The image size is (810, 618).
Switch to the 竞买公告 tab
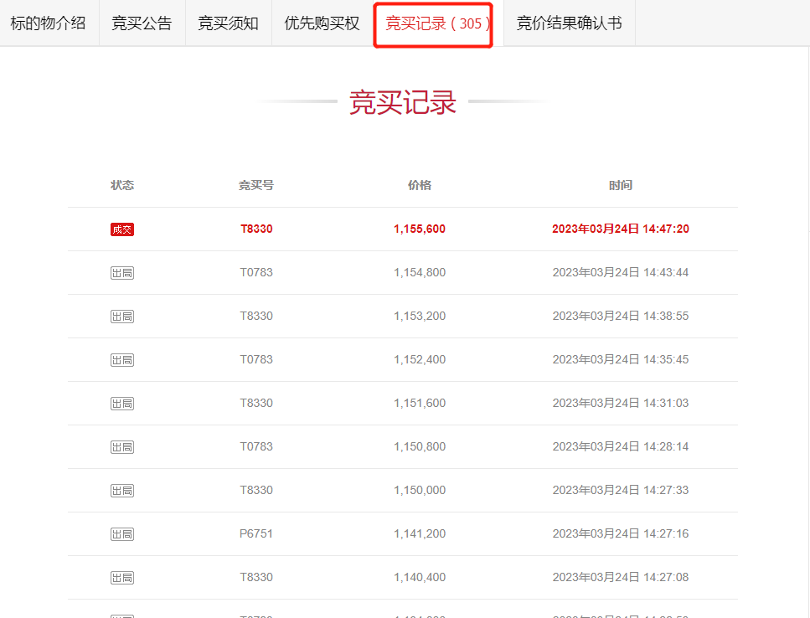(142, 23)
